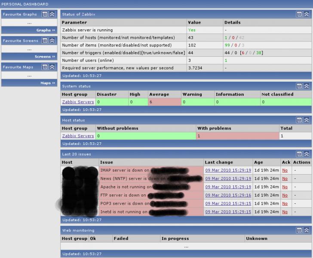Select value 3.7234 for required server performance
The width and height of the screenshot is (313, 258).
(x=195, y=68)
